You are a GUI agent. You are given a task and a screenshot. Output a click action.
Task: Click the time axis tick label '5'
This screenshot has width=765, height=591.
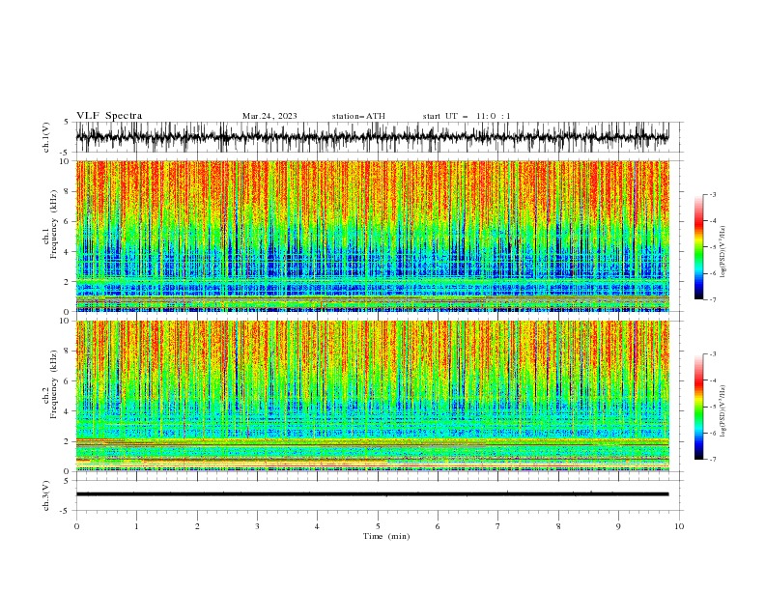pos(378,526)
